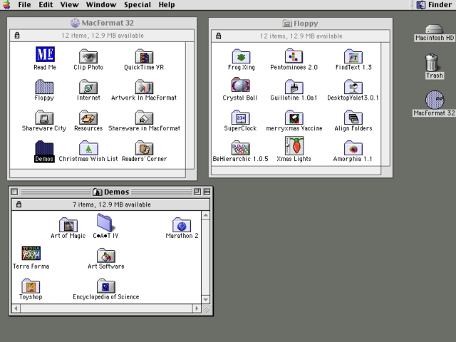
Task: Open the Frog Xing folder
Action: 241,56
